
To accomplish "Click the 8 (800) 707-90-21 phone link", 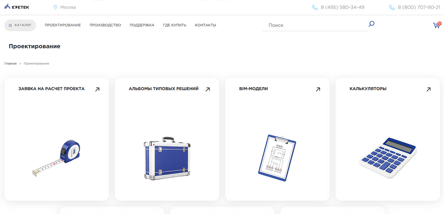I will click(418, 7).
